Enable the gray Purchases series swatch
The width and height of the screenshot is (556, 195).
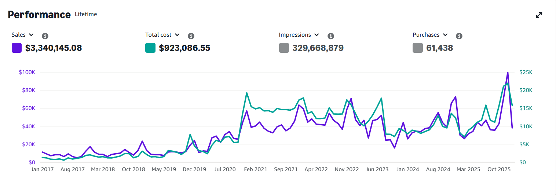418,48
